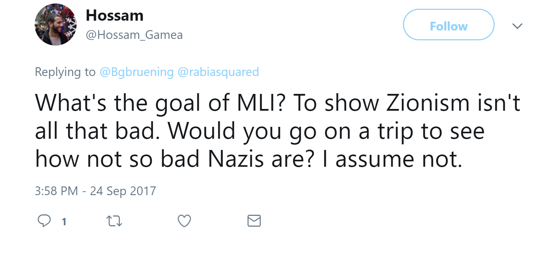The height and width of the screenshot is (254, 559).
Task: Click the 3:58 PM time in the timestamp
Action: [x=56, y=191]
